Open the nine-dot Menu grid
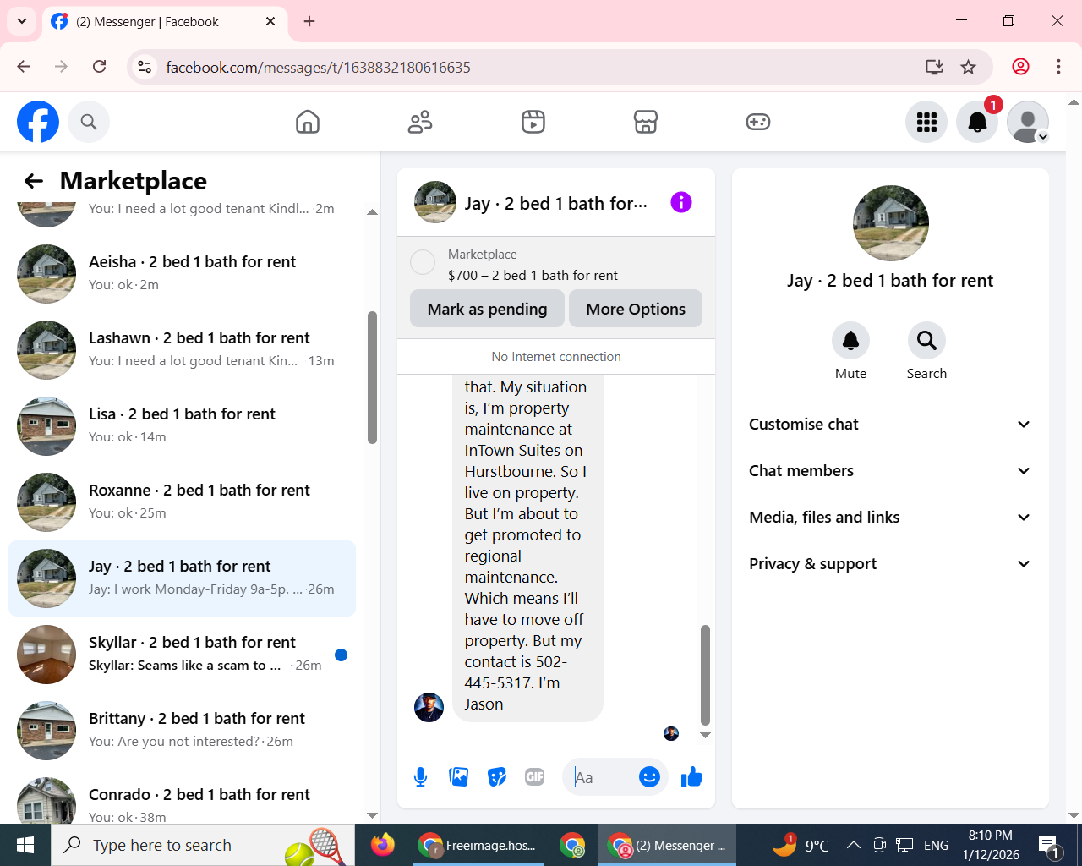1082x866 pixels. pos(926,122)
